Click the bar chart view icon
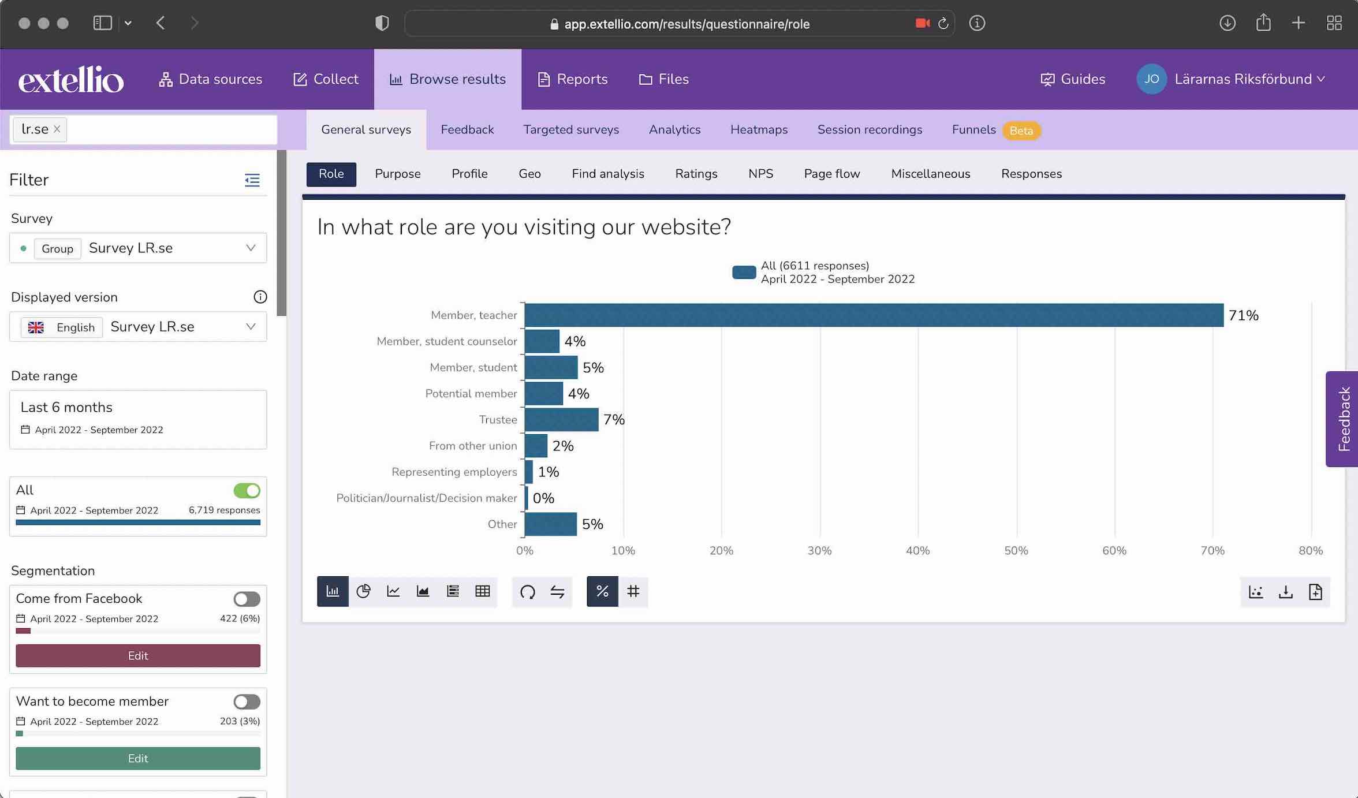Screen dimensions: 1358x798 click(x=333, y=591)
